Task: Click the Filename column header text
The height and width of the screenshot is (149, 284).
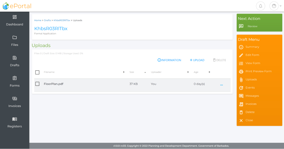Action: pos(49,72)
